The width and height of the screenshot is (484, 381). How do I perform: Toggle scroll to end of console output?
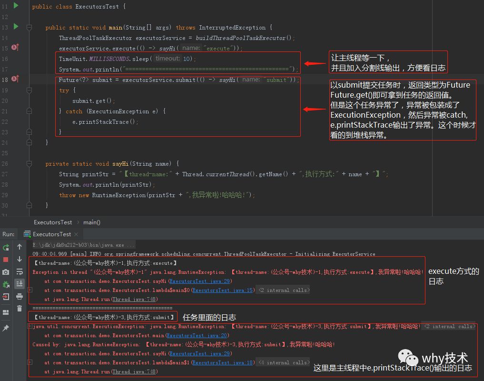pos(20,284)
